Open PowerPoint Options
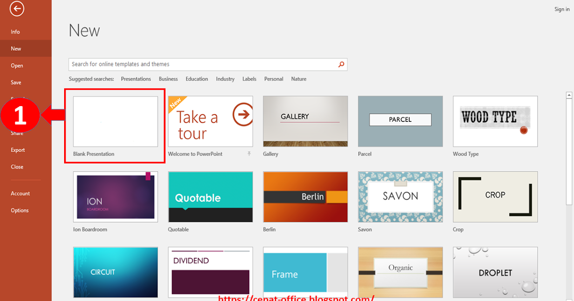 20,211
